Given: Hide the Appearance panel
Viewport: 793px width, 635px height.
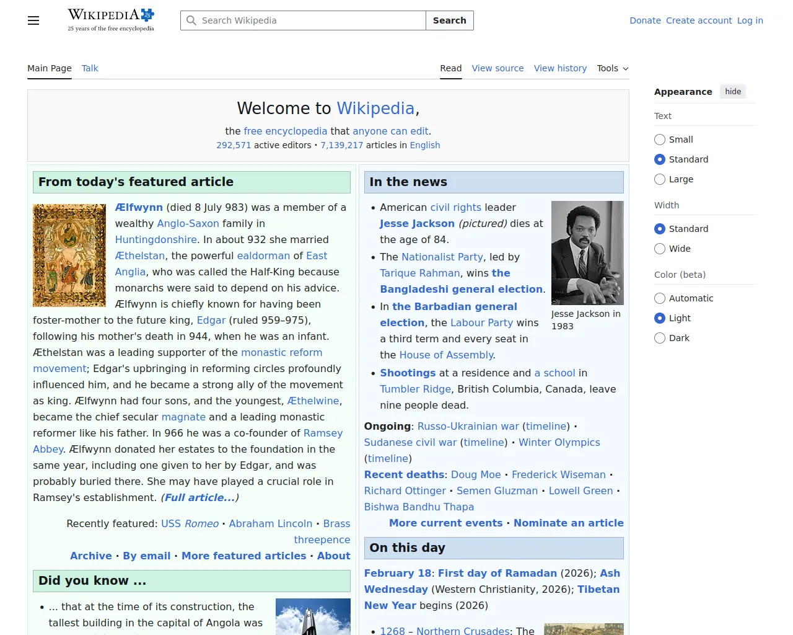Looking at the screenshot, I should pyautogui.click(x=732, y=91).
